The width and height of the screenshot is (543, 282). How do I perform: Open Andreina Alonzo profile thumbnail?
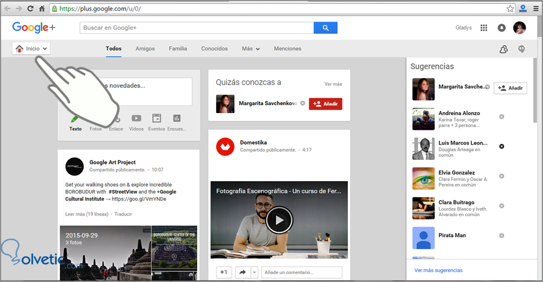pos(423,119)
